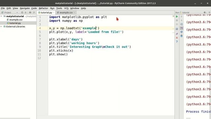Expand External Libraries node arrow
The image size is (211, 119).
tap(1, 26)
